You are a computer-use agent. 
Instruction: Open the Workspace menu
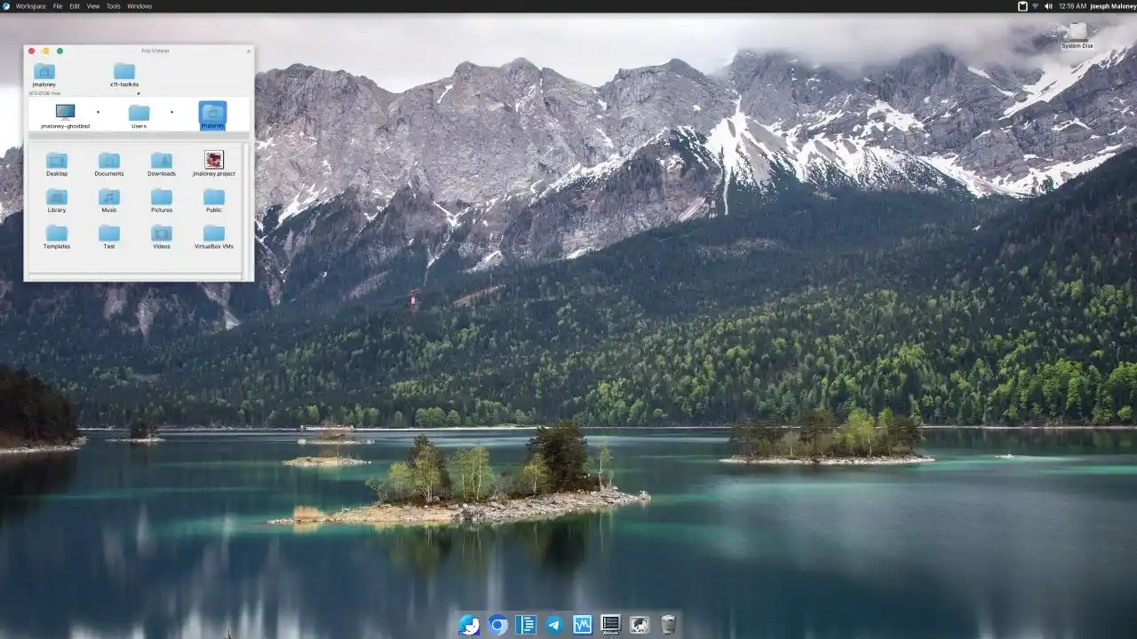point(32,5)
